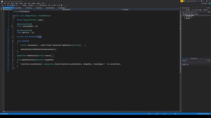211x118 pixels.
Task: Pin the Solution Explorer auto-hide icon
Action: 208,8
